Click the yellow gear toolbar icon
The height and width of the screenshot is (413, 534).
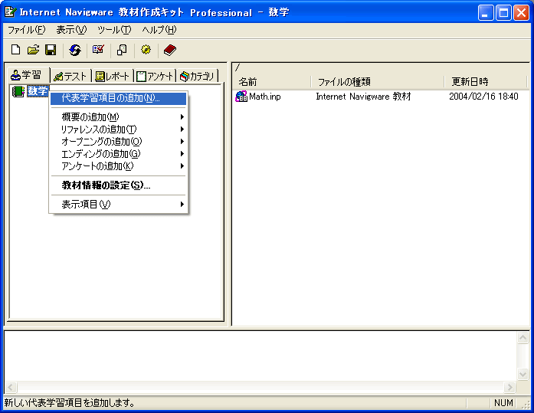tap(146, 50)
